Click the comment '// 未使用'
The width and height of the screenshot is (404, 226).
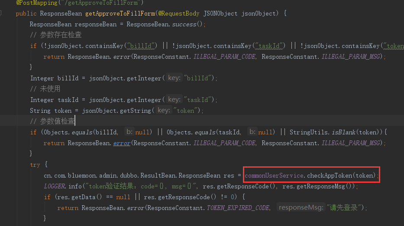coord(45,89)
